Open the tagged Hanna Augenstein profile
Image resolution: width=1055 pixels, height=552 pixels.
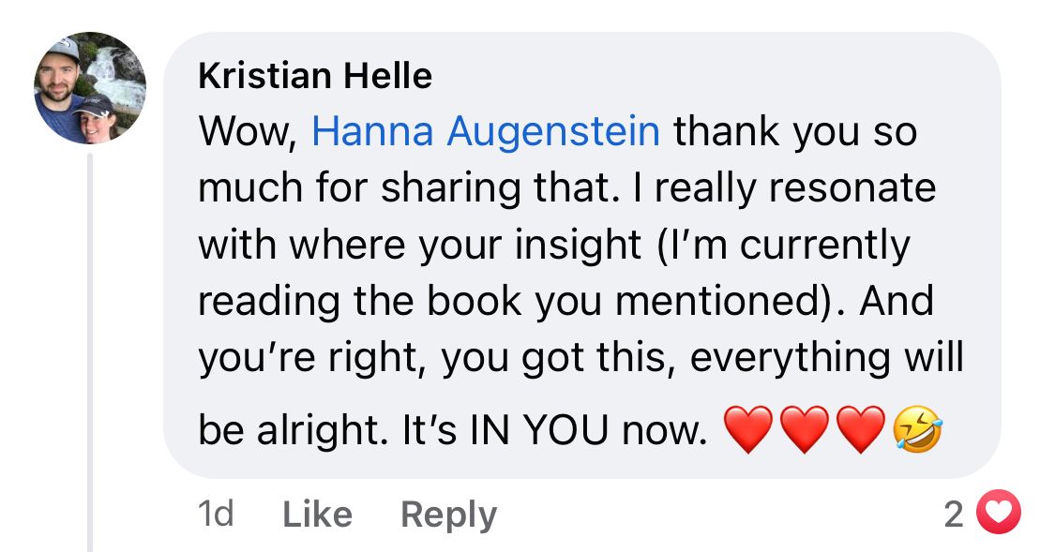485,131
